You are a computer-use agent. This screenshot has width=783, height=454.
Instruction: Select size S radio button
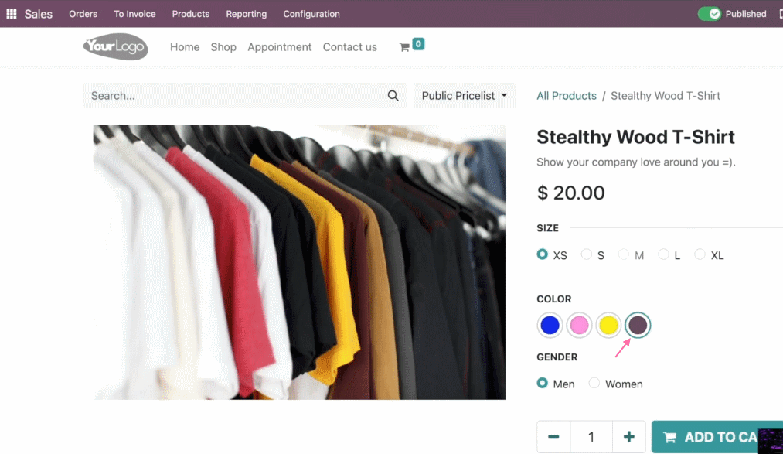[586, 254]
